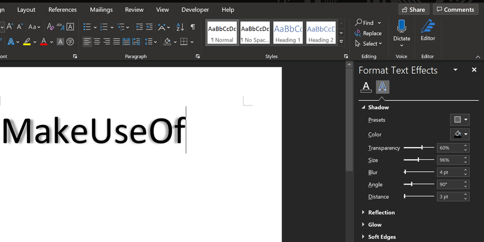Open the Phonetic Guide tool
Image resolution: width=484 pixels, height=242 pixels.
[x=60, y=27]
